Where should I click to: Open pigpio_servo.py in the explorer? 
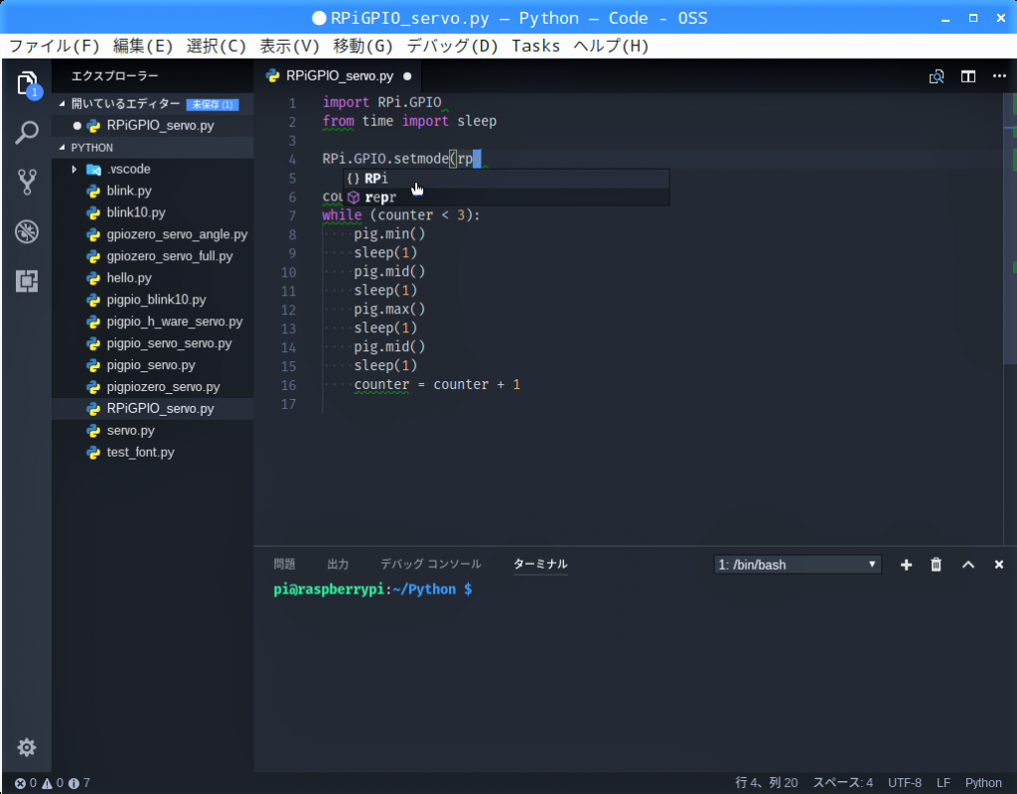(151, 365)
